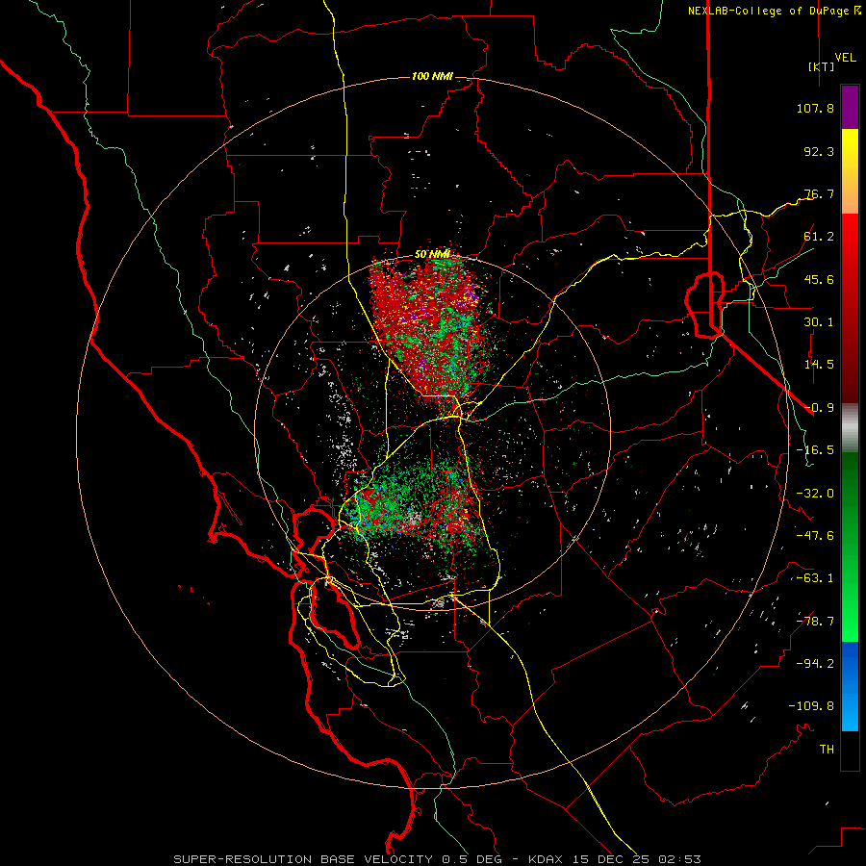Click the VEL legend title

point(846,58)
